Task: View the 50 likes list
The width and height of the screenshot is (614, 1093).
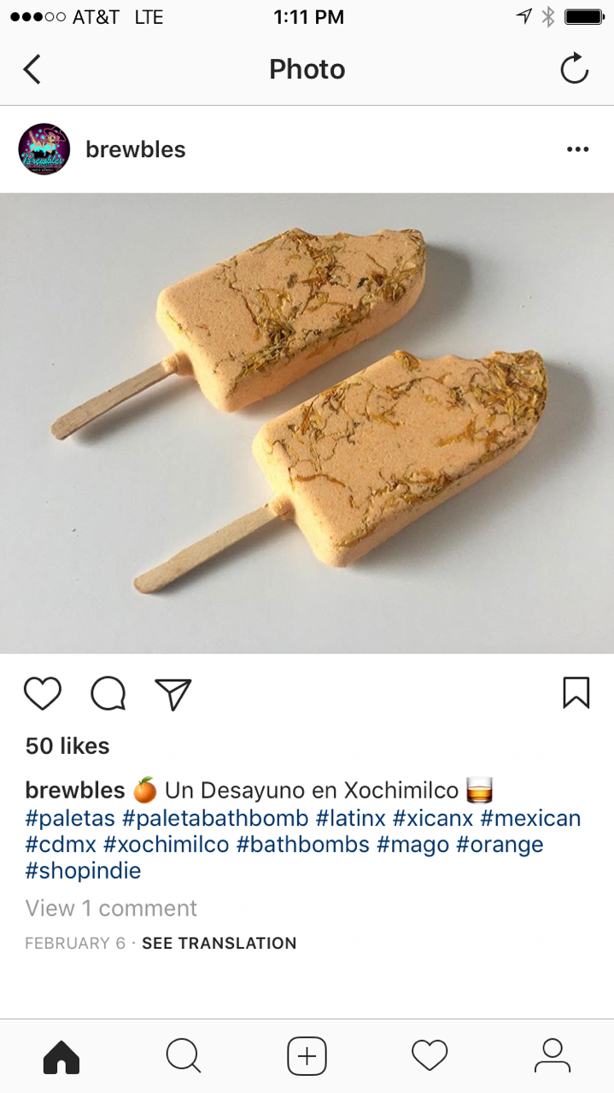Action: tap(67, 745)
